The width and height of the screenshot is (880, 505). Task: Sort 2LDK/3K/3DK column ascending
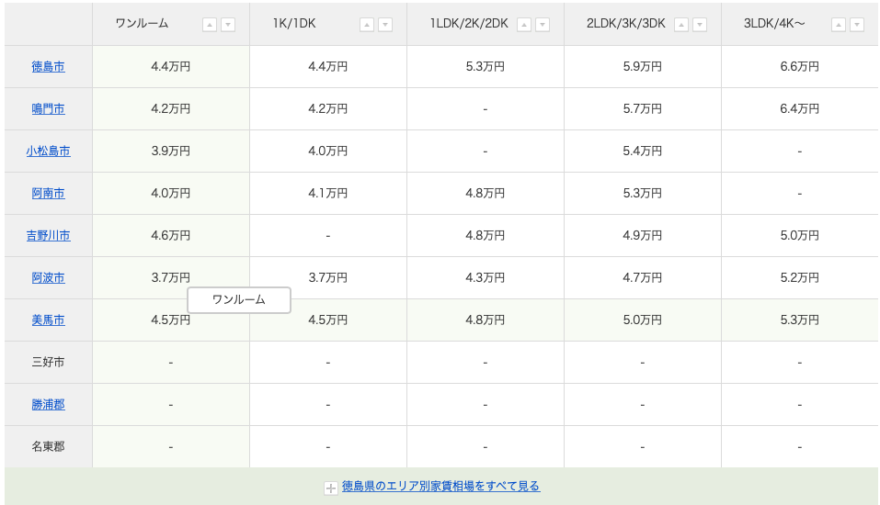[680, 25]
